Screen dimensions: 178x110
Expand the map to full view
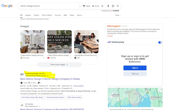(x=160, y=90)
